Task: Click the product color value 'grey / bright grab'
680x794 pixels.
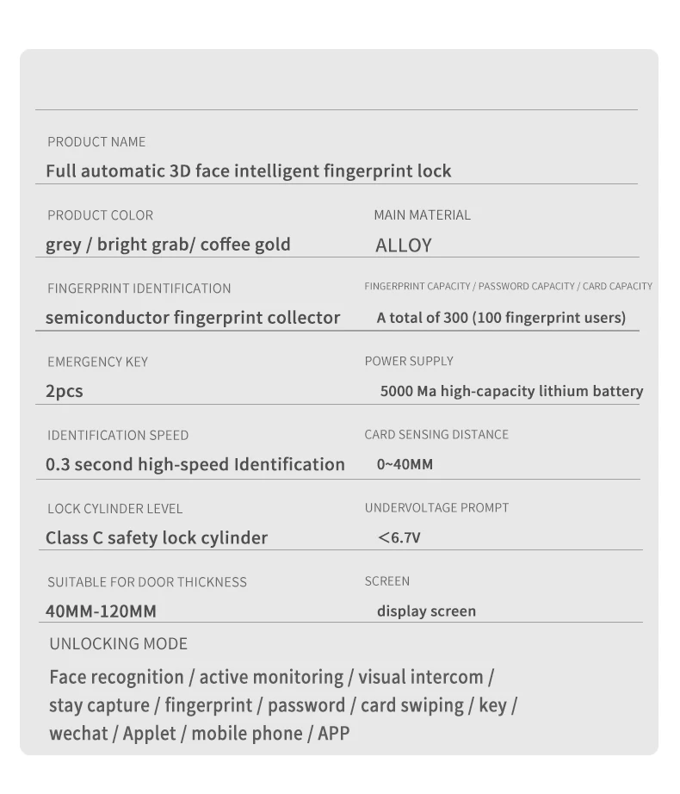Action: click(x=168, y=245)
